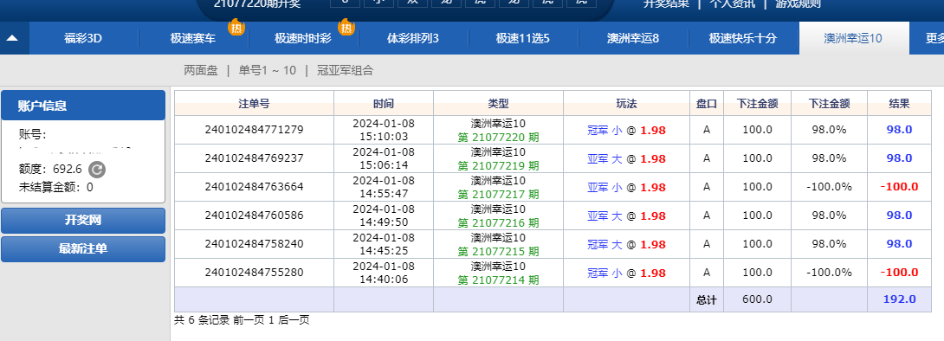This screenshot has height=341, width=944.
Task: Switch to 极速快乐十分 tab
Action: click(x=743, y=38)
